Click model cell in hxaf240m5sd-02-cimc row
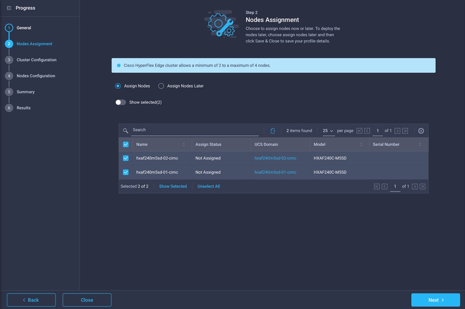 [330, 158]
